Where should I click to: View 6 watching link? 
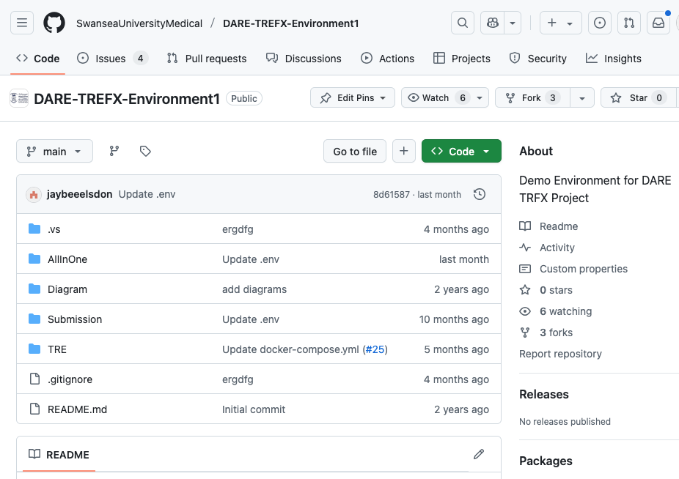(x=556, y=311)
